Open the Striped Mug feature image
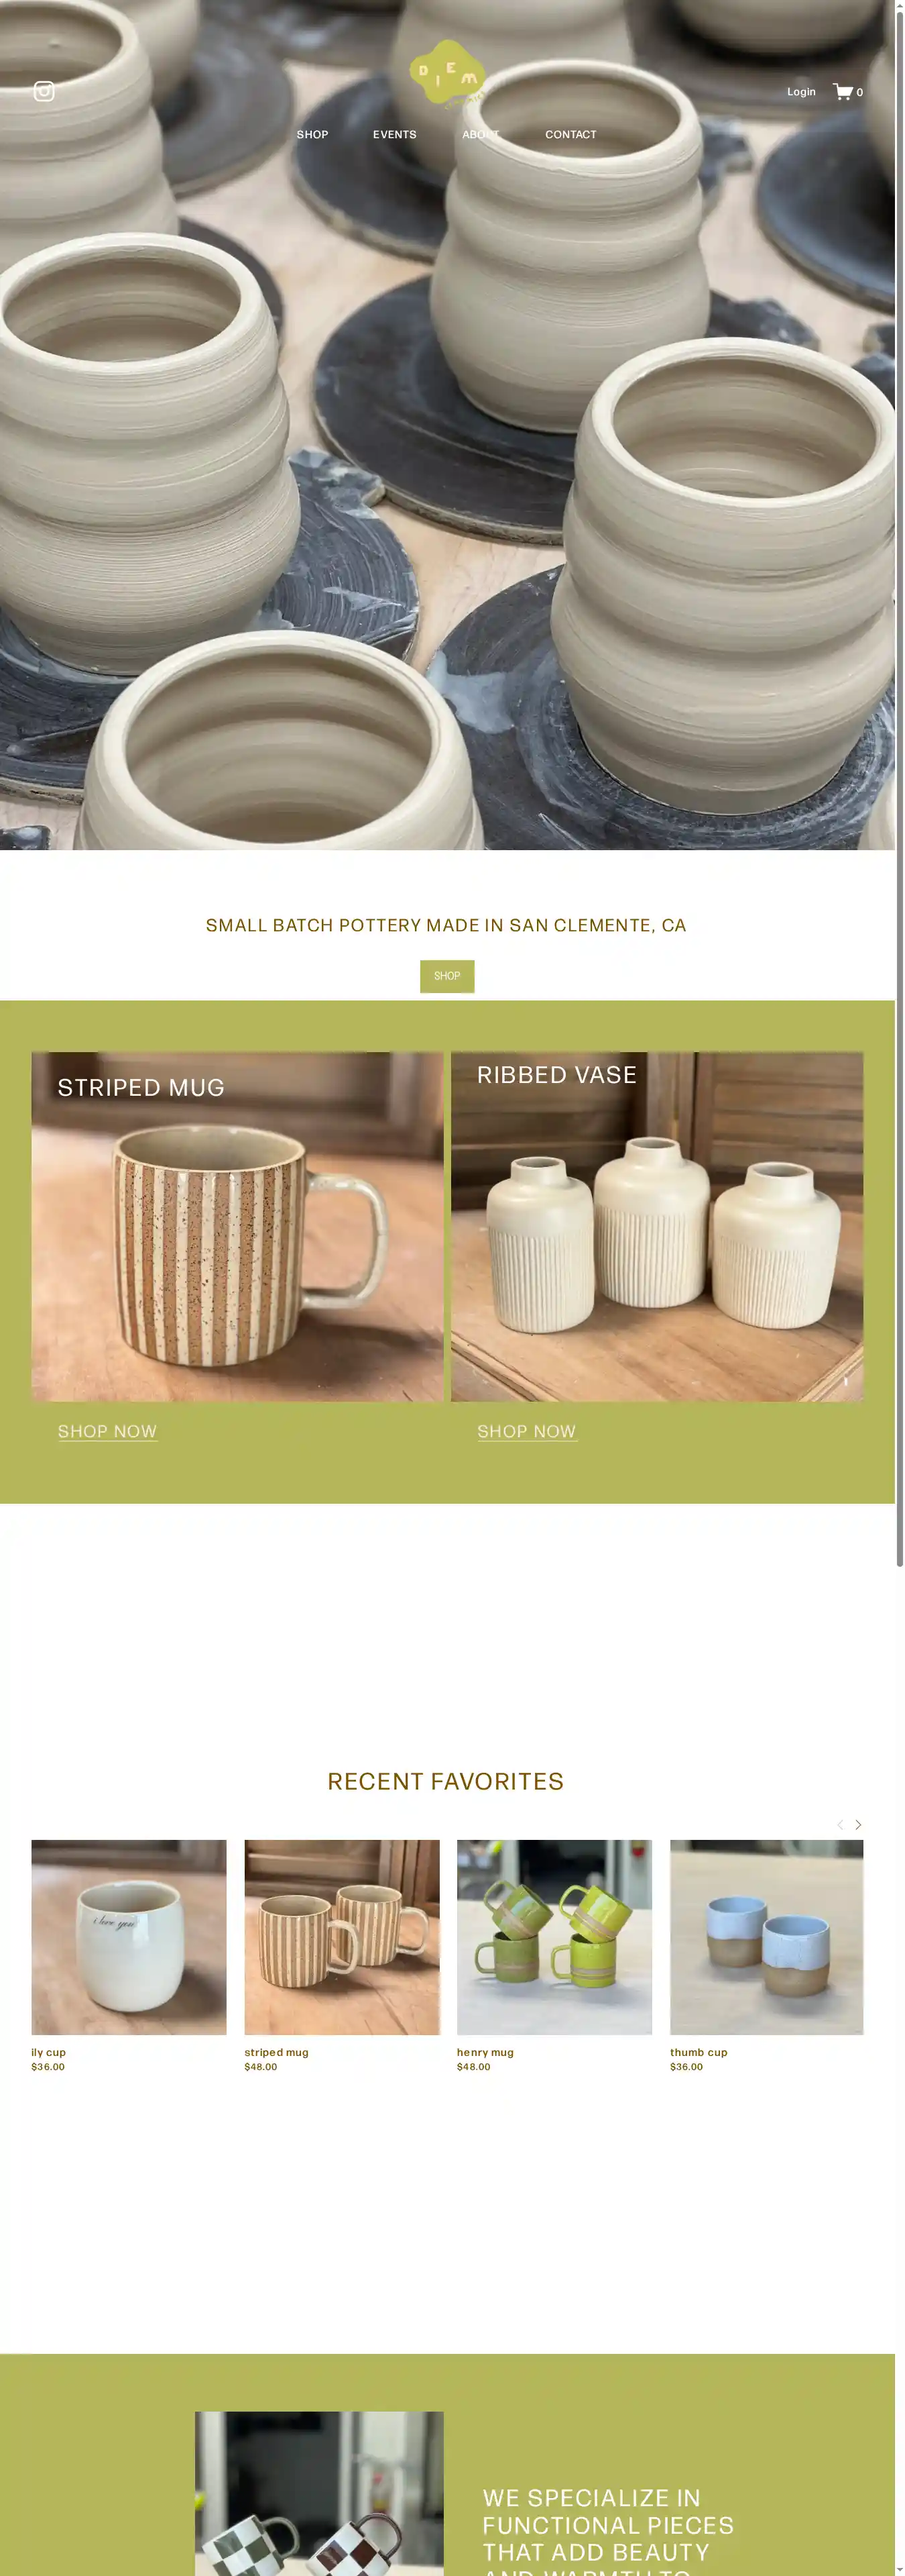This screenshot has height=2576, width=905. tap(238, 1226)
